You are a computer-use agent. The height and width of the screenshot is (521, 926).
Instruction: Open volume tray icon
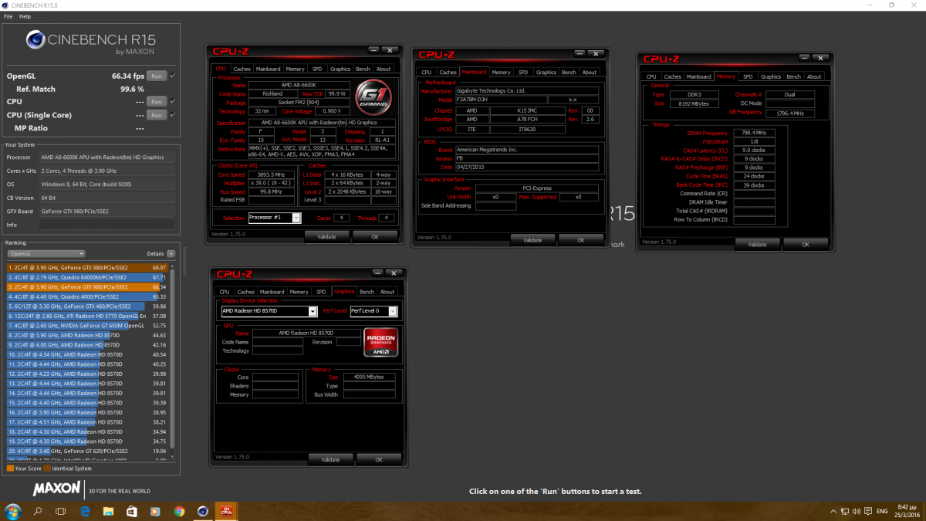856,511
